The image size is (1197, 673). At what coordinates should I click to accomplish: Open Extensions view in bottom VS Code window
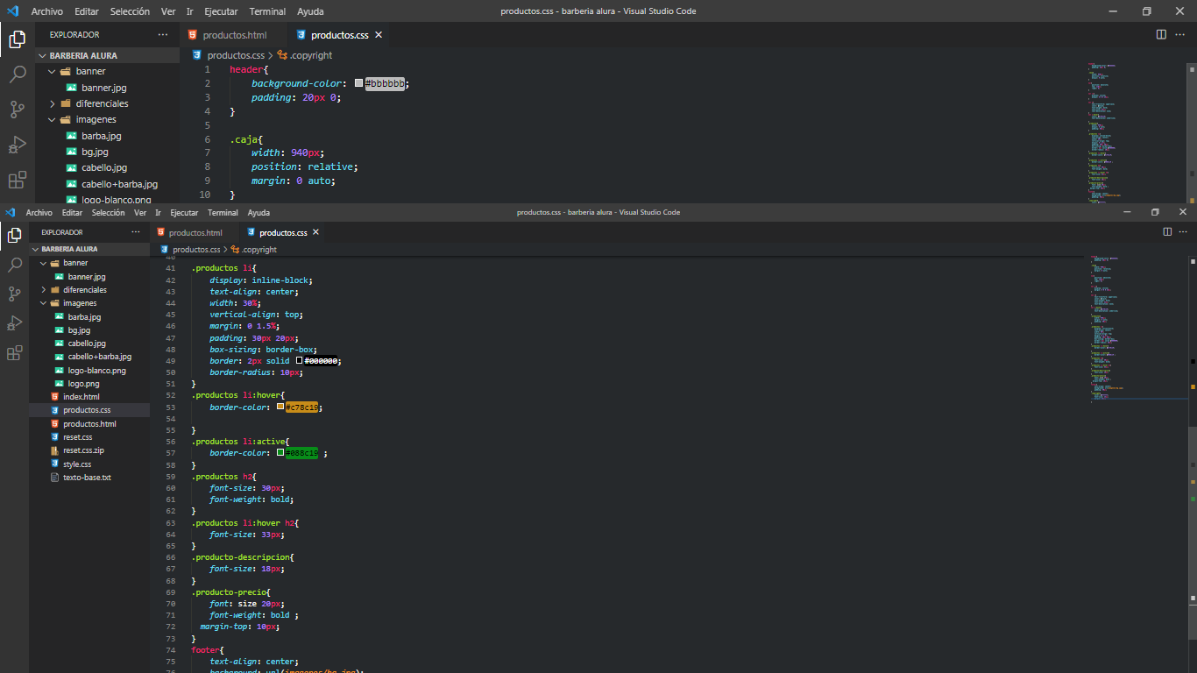coord(15,353)
